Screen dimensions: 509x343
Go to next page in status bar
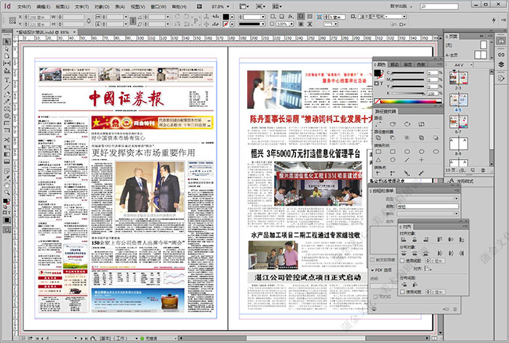[81, 338]
